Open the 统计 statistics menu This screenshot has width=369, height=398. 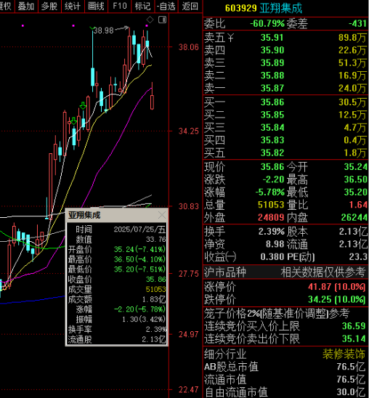click(73, 6)
